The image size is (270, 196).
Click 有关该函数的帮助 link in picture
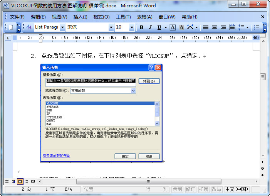tap(57, 155)
